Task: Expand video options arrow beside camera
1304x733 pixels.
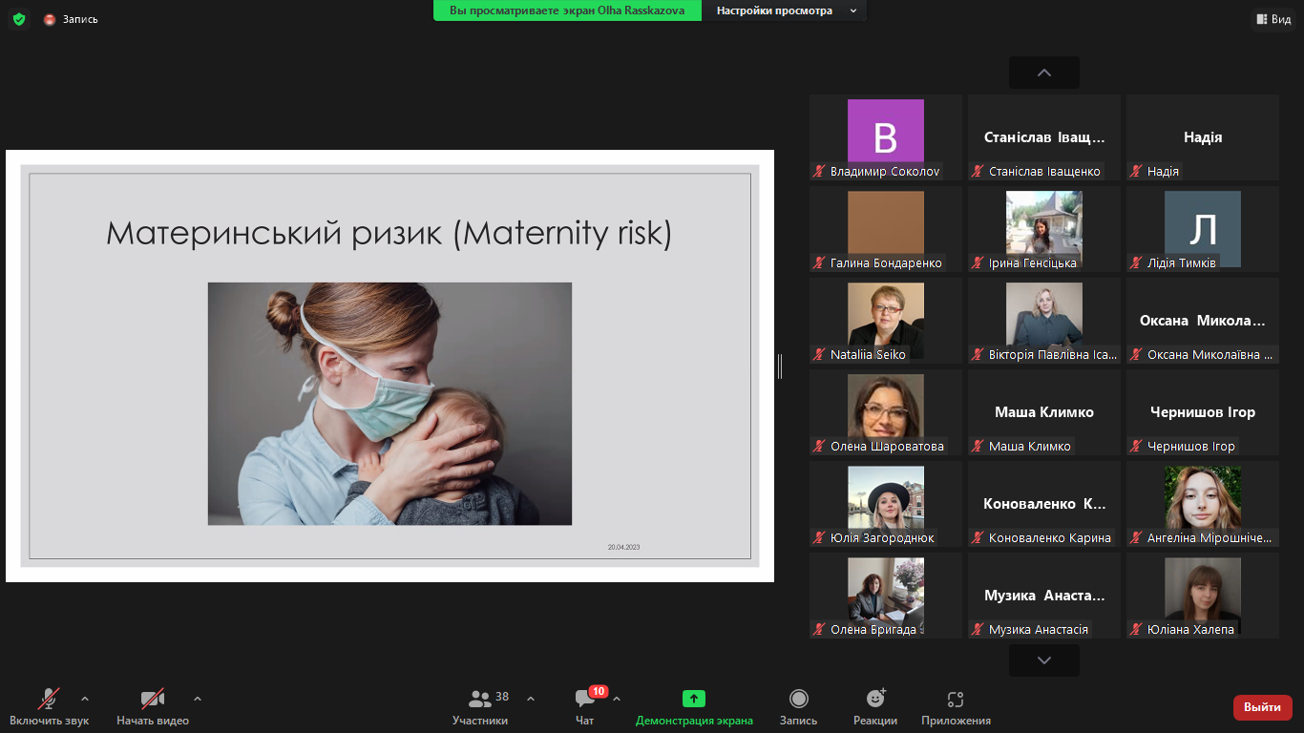Action: [x=198, y=698]
